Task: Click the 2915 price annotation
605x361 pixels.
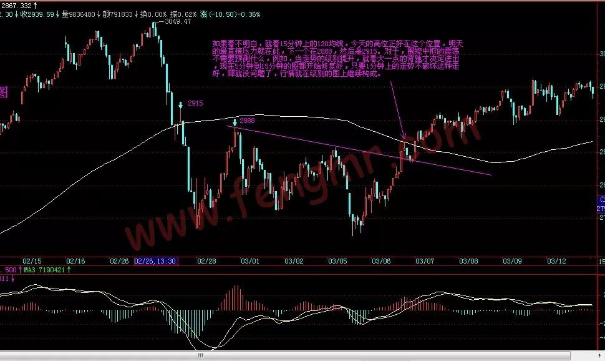Action: tap(195, 103)
